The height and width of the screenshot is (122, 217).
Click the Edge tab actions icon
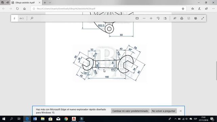point(2,2)
